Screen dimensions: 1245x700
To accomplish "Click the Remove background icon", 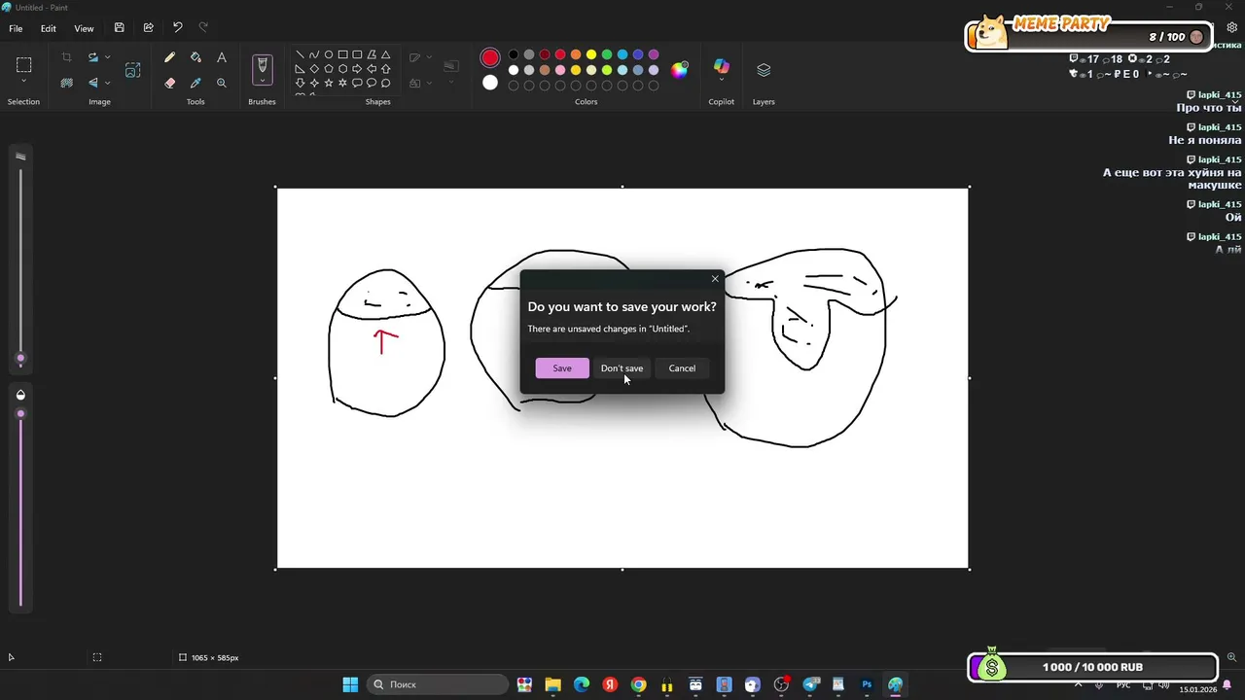I will coord(66,83).
